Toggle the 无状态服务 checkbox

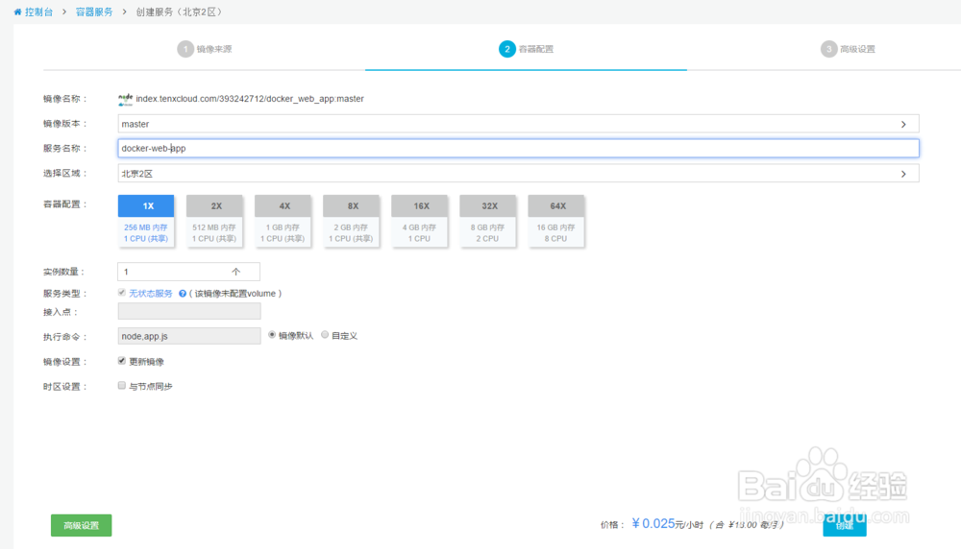122,293
